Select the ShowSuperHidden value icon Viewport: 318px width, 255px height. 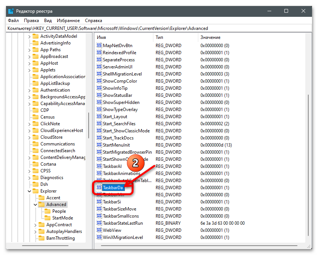[x=99, y=102]
